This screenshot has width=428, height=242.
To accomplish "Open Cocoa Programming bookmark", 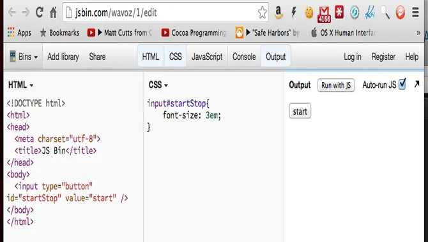I will point(194,33).
